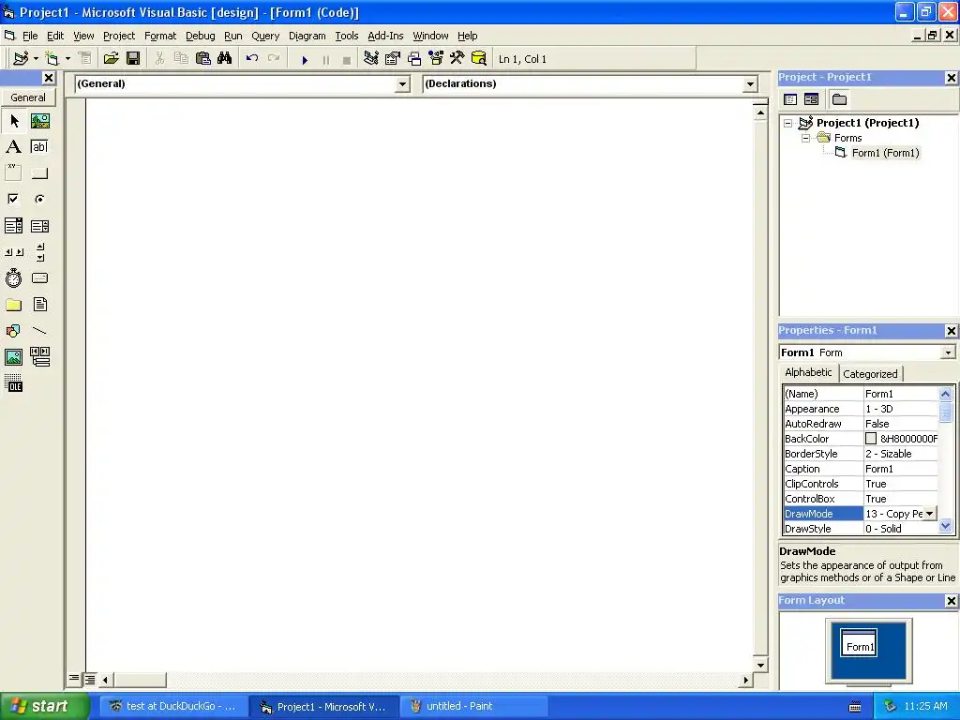Open Object Browser toolbar icon
This screenshot has width=960, height=720.
tap(436, 59)
